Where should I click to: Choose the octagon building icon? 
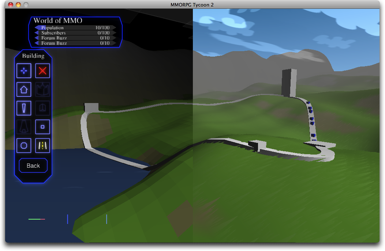[x=24, y=146]
